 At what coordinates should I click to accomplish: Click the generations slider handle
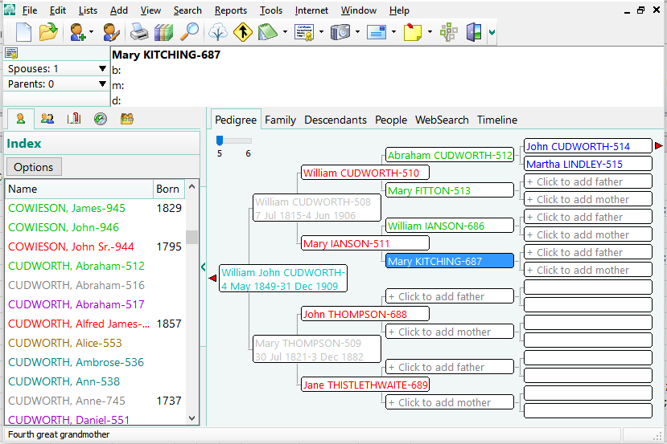click(x=220, y=141)
